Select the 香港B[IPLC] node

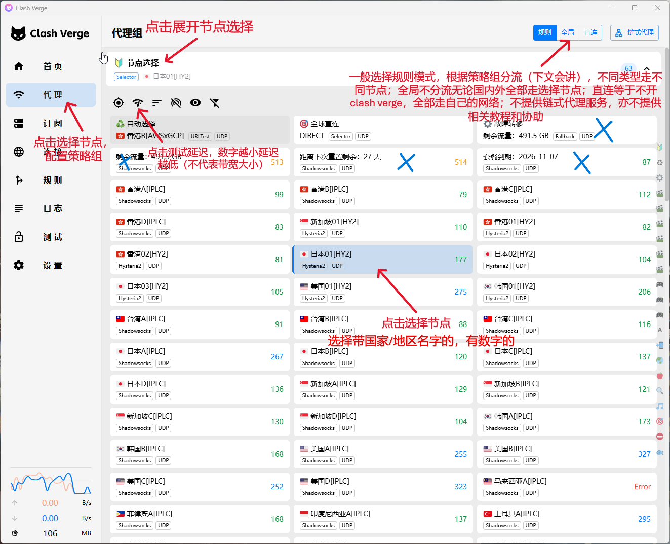tap(383, 195)
